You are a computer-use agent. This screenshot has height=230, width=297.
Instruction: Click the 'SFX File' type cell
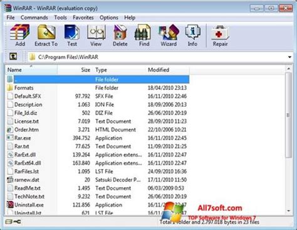[x=104, y=96]
